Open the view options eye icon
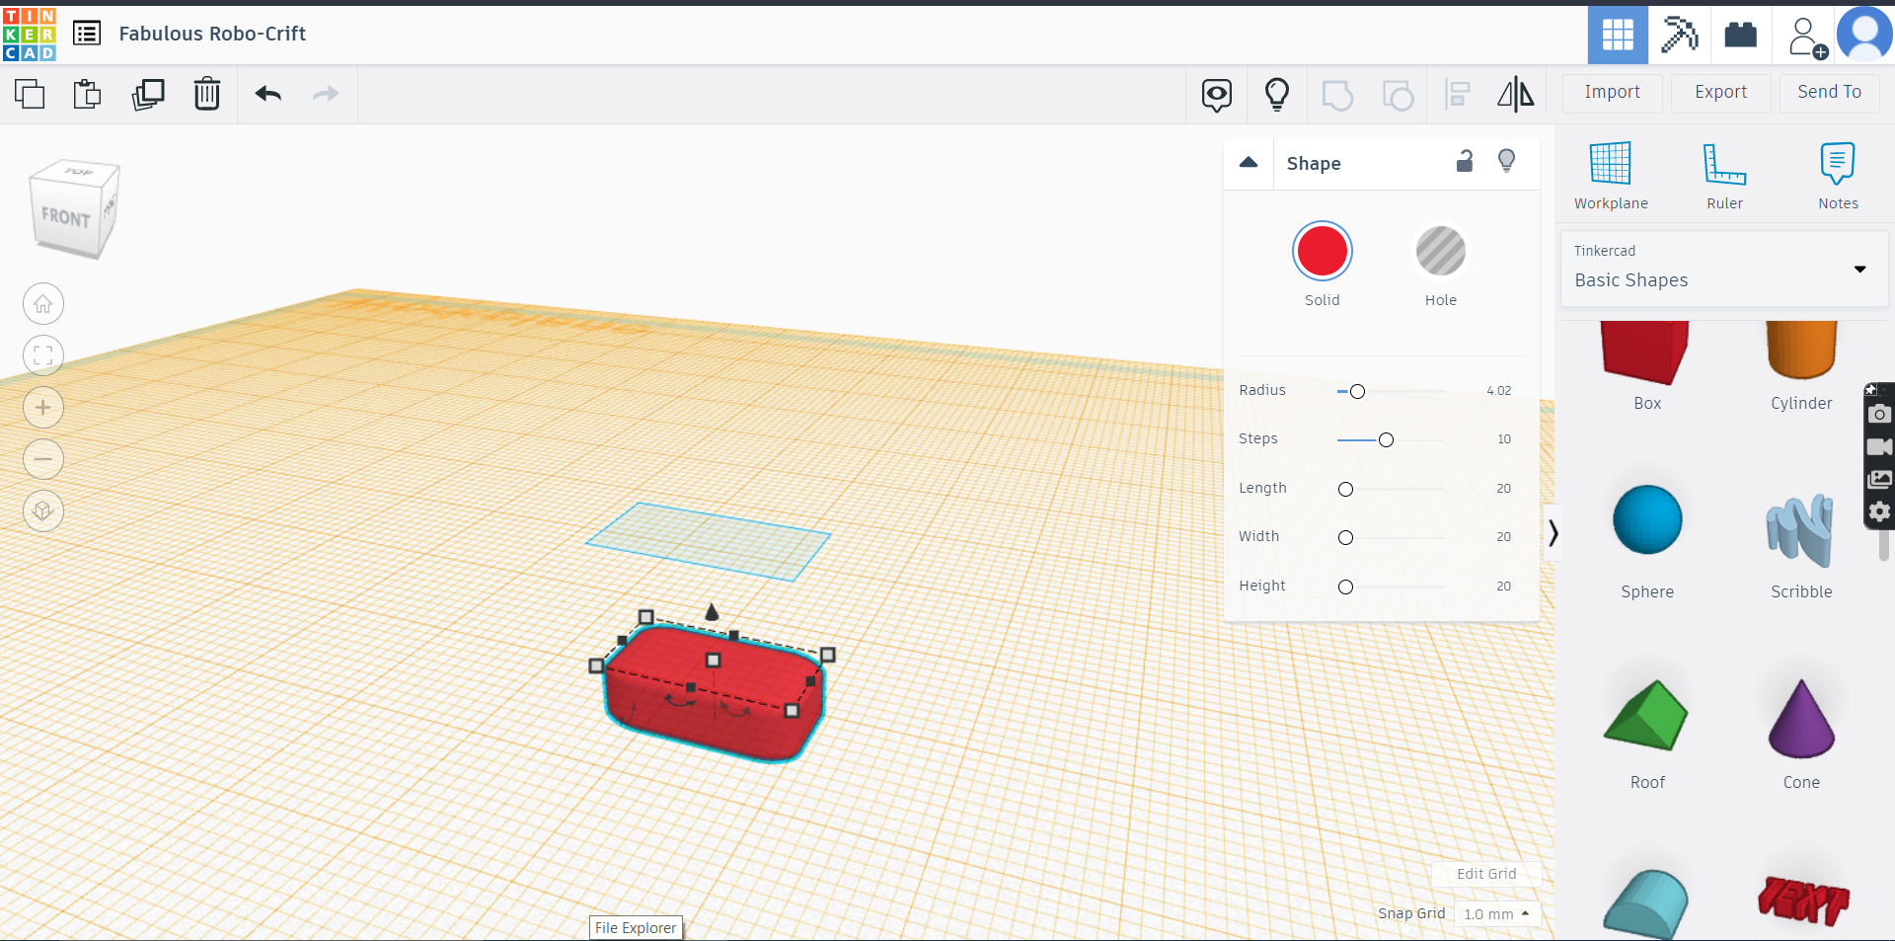The width and height of the screenshot is (1895, 941). click(1217, 95)
